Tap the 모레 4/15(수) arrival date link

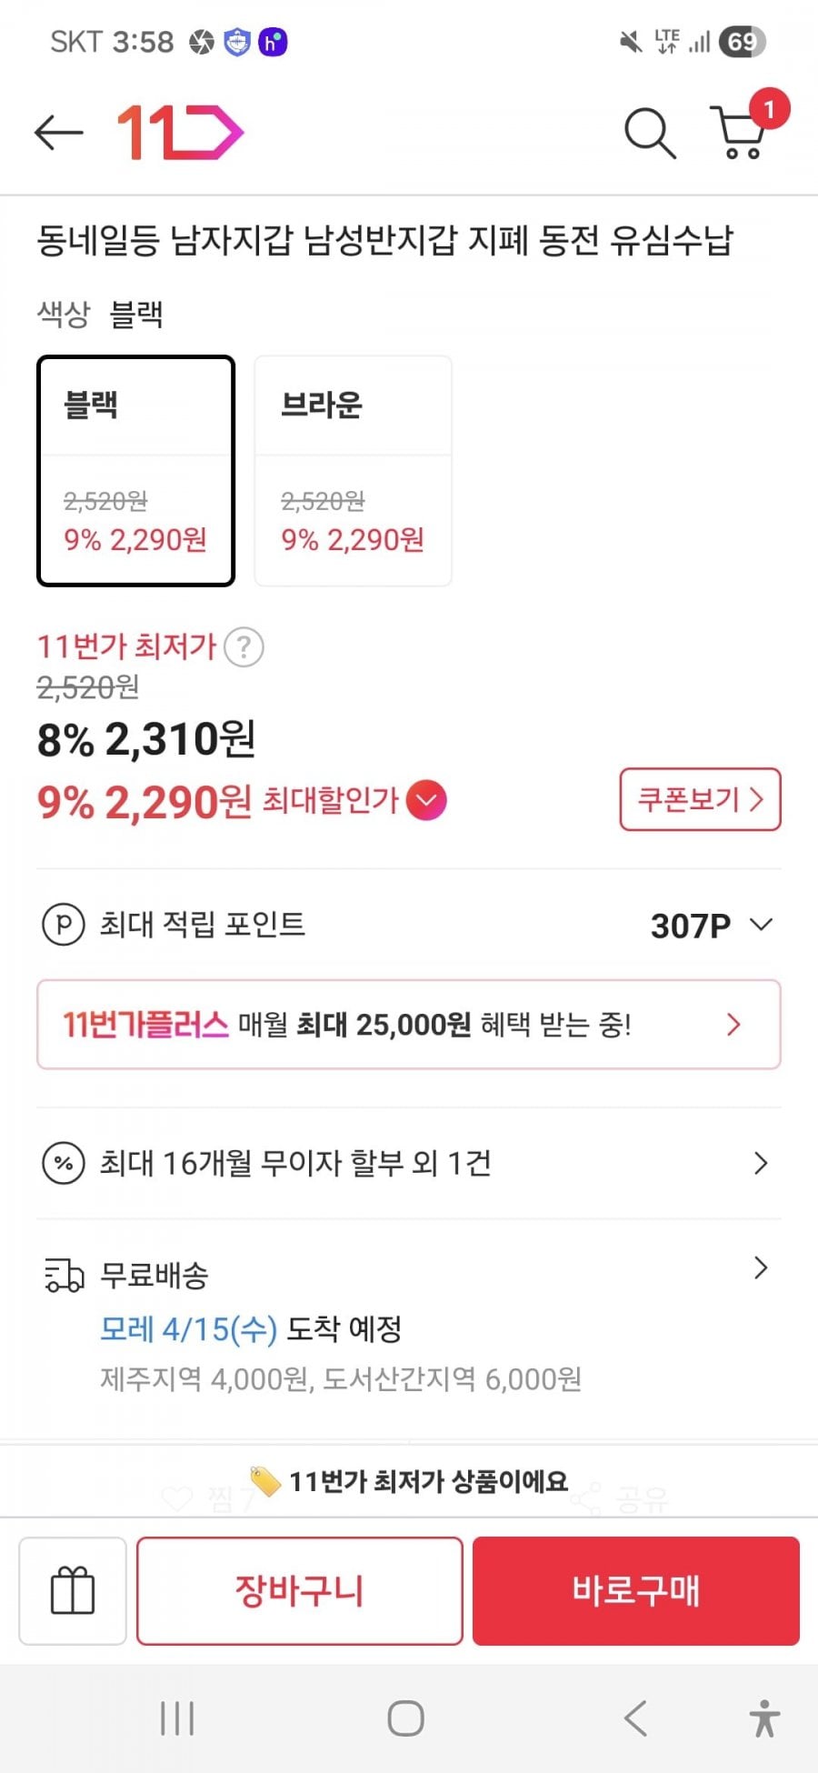(x=188, y=1329)
